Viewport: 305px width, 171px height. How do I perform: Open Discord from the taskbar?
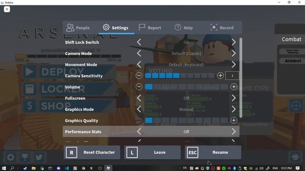point(58,168)
